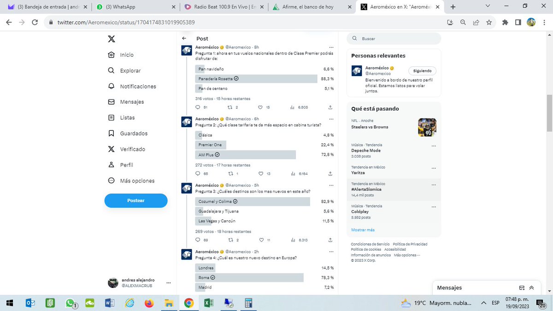Reload the page
This screenshot has height=311, width=553.
point(35,22)
